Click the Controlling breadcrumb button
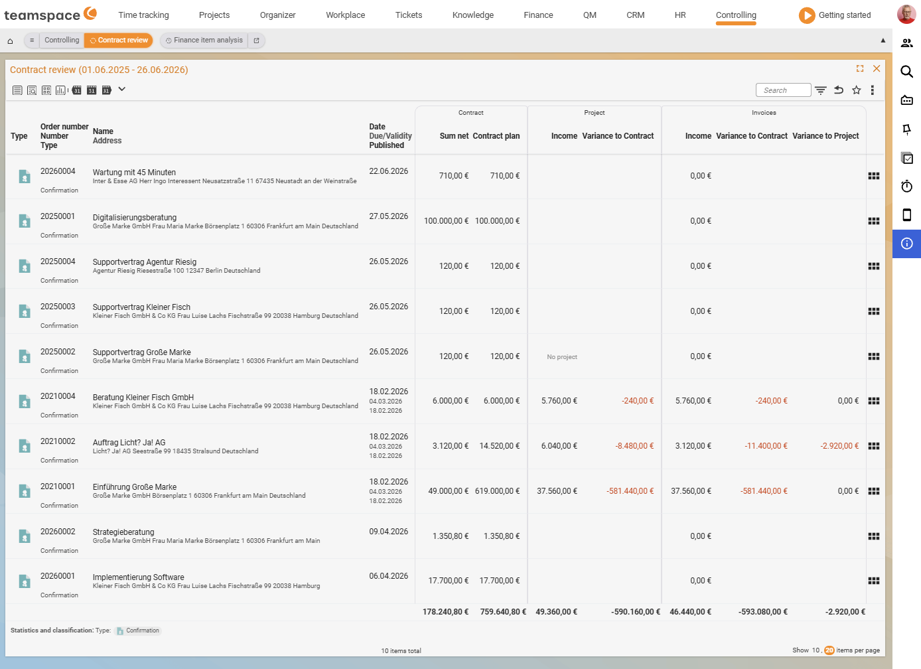The image size is (921, 669). point(62,40)
